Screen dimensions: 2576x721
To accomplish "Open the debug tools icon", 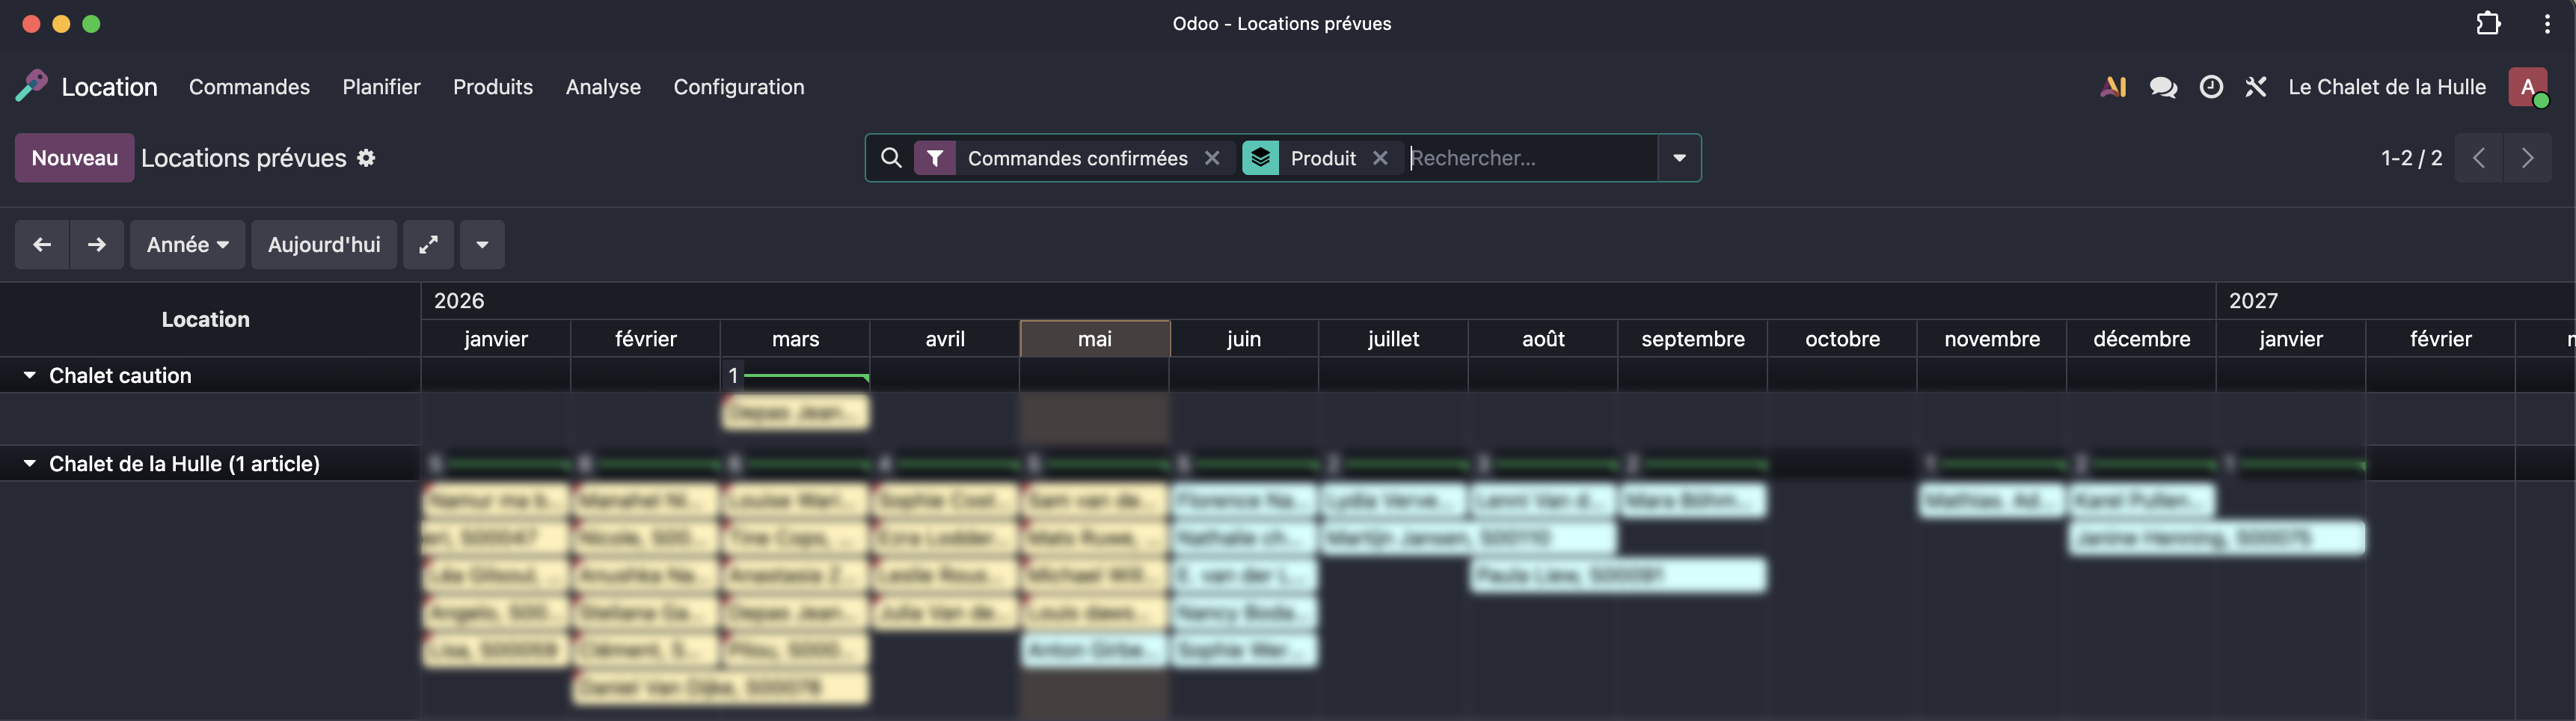I will point(2256,87).
